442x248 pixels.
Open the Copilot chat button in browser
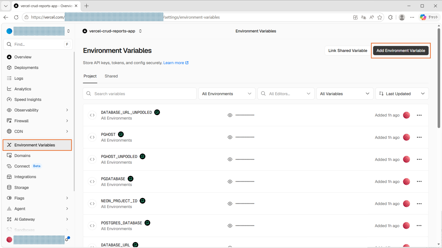pos(429,17)
